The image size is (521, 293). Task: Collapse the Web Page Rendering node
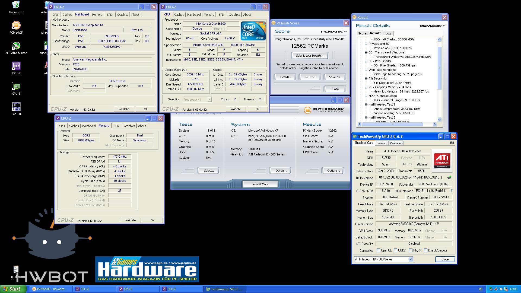[366, 70]
